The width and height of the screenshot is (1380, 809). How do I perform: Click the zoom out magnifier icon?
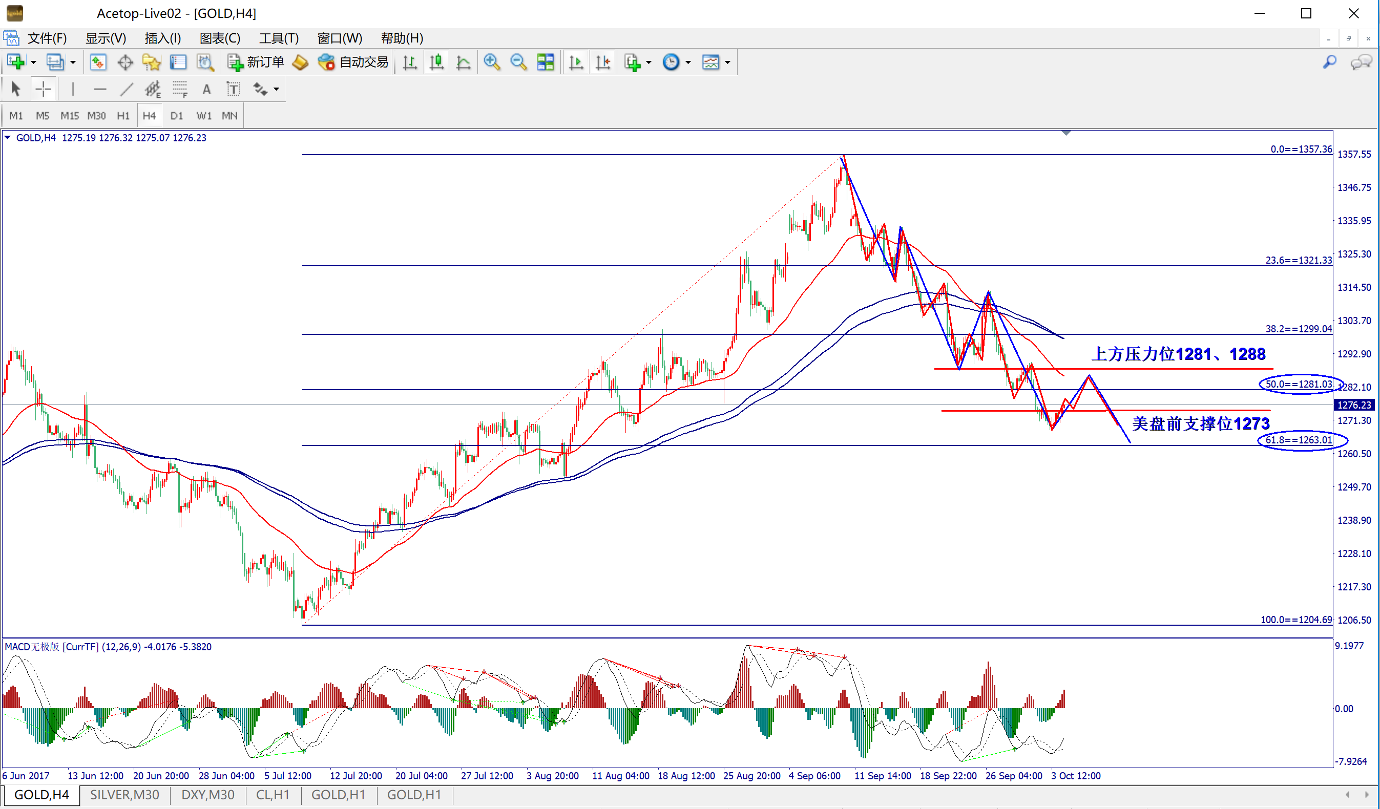[x=518, y=62]
